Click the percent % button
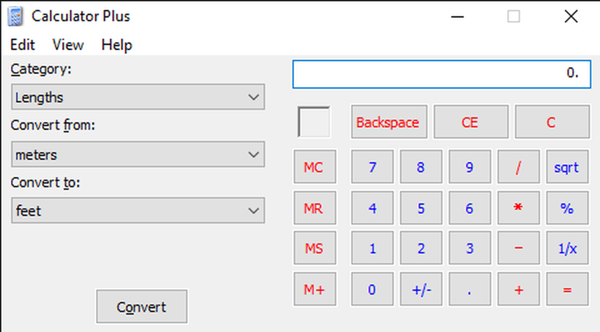 (567, 208)
